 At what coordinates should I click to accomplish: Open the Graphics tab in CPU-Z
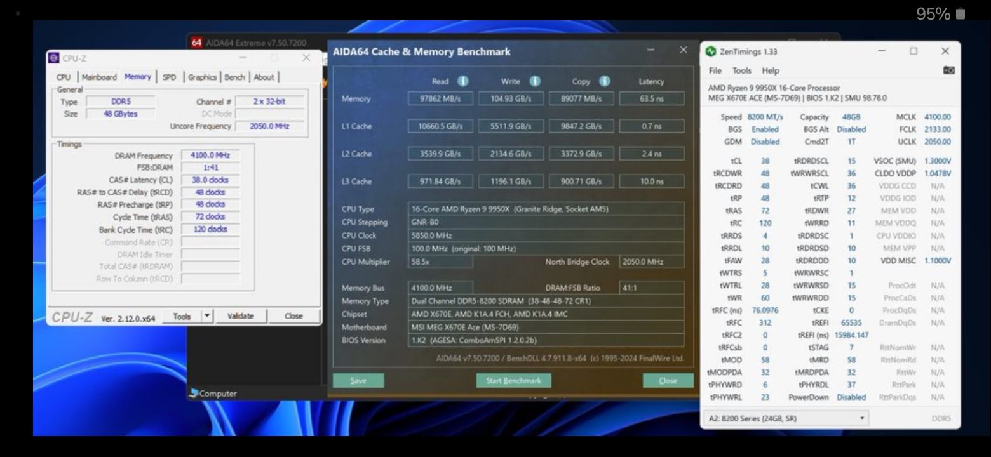point(202,77)
